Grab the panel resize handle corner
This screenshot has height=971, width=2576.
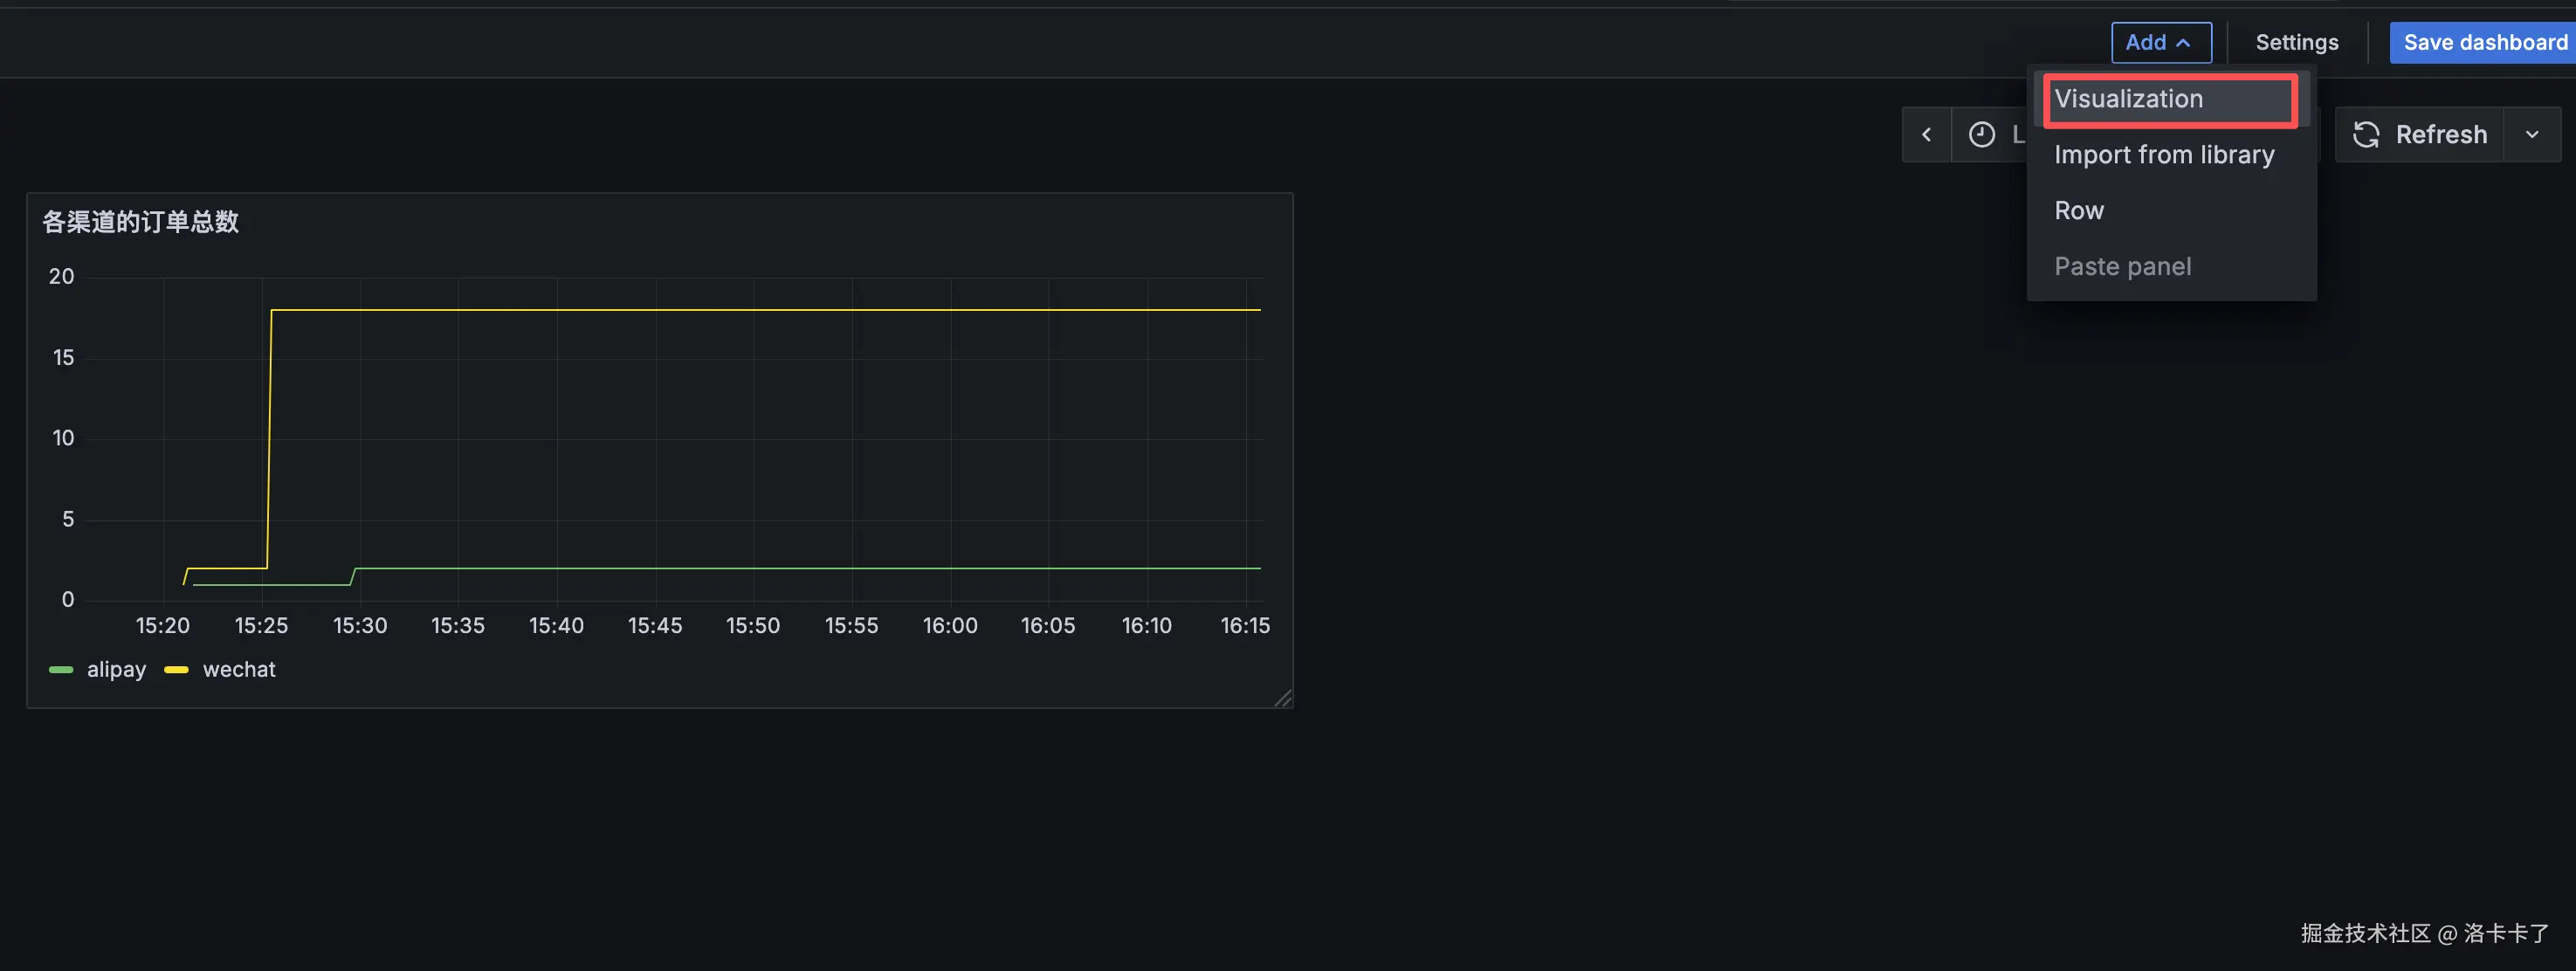1283,698
